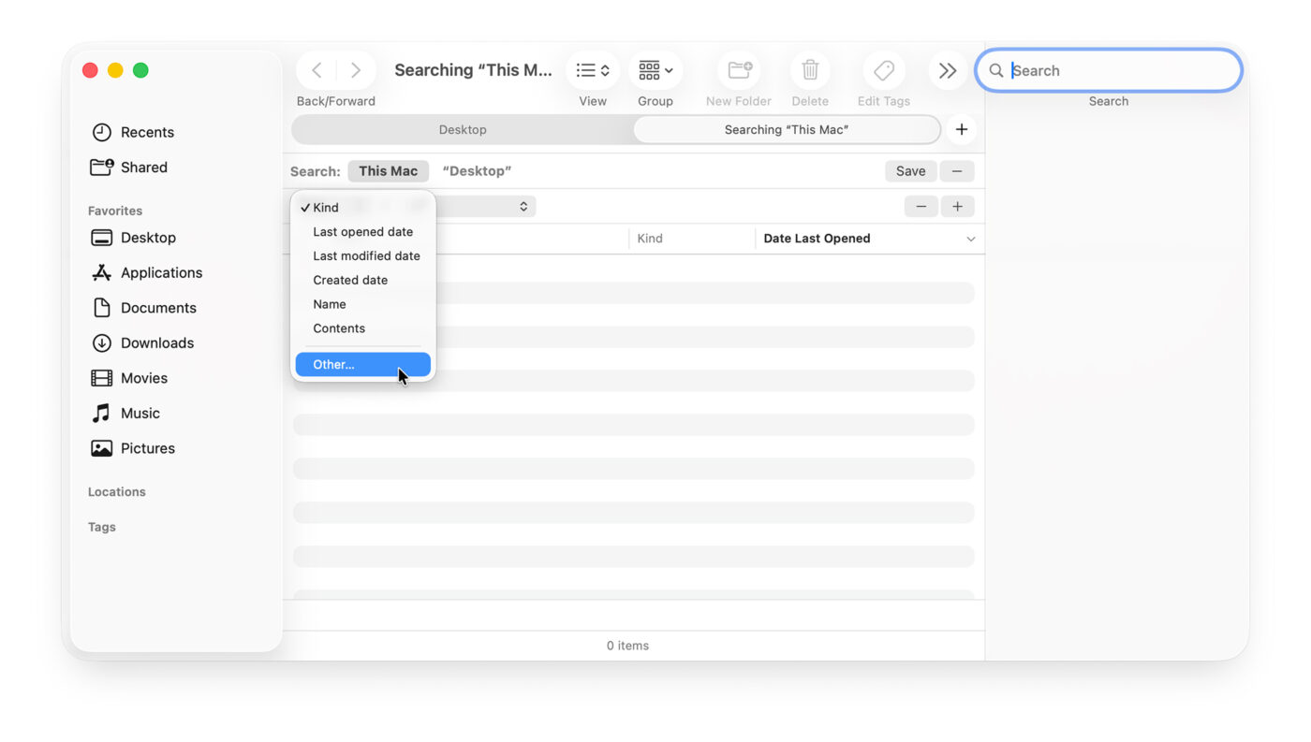This screenshot has width=1311, height=742.
Task: Select Kind in the attribute menu
Action: click(x=326, y=207)
